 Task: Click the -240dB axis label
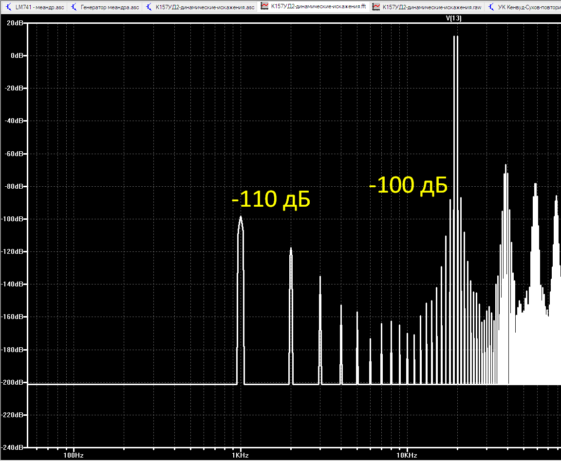(x=13, y=447)
